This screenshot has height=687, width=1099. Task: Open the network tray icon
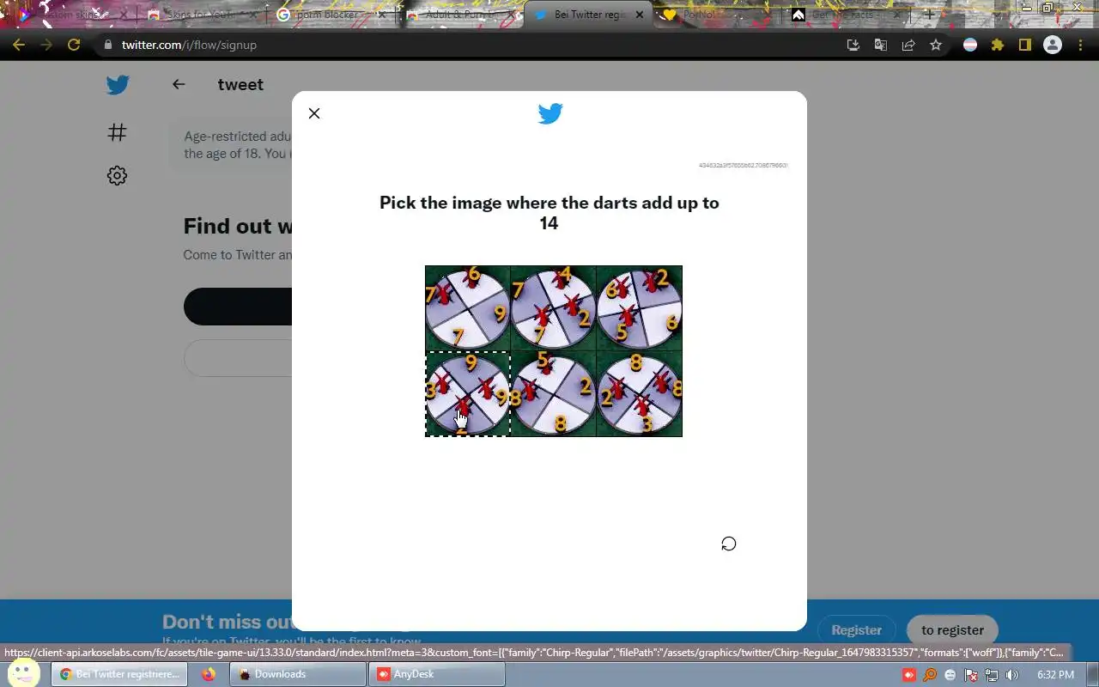point(992,675)
